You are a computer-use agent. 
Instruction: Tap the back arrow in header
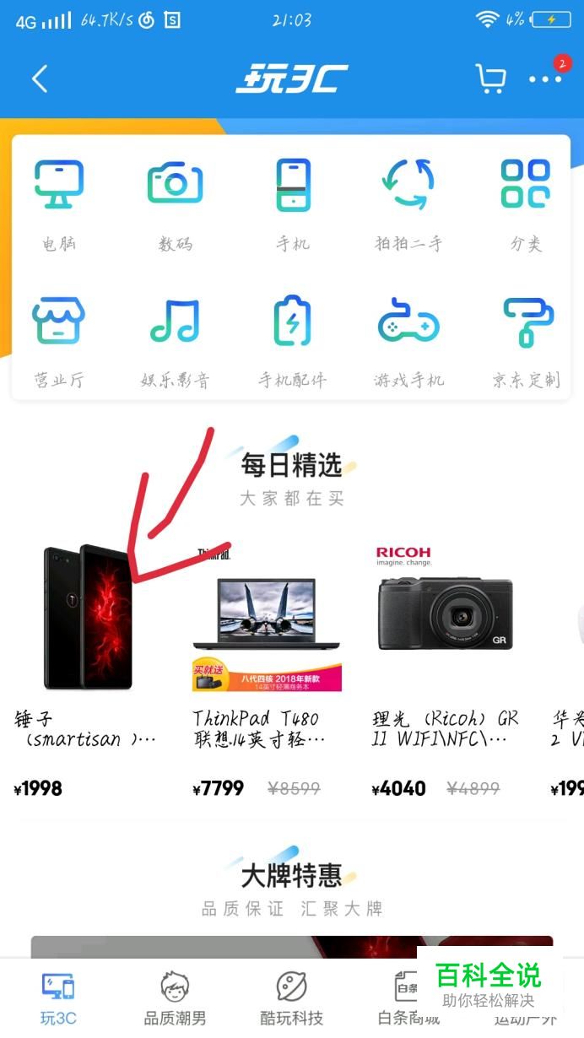click(x=40, y=79)
